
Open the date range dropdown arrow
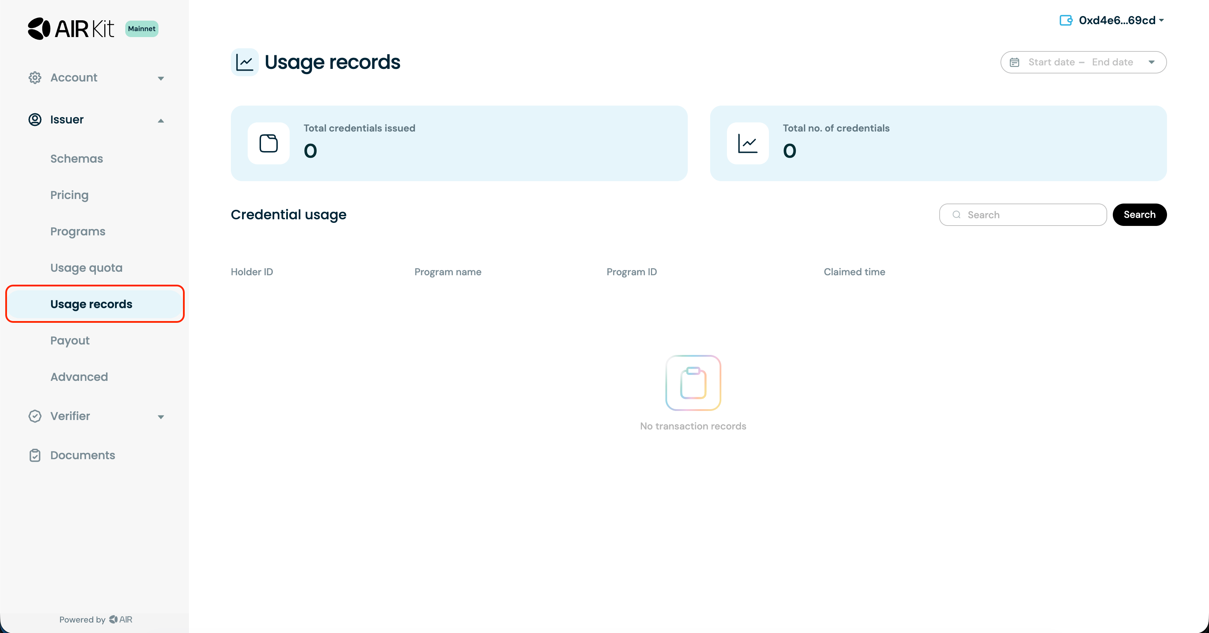(1151, 62)
